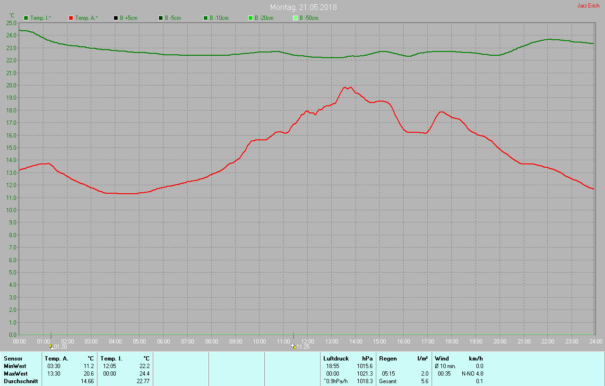Viewport: 605px width, 386px height.
Task: Click the Regen column header
Action: 388,359
